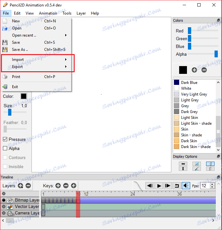Select Light Skin color swatch
Screen dimensions: 222x230
(x=177, y=117)
